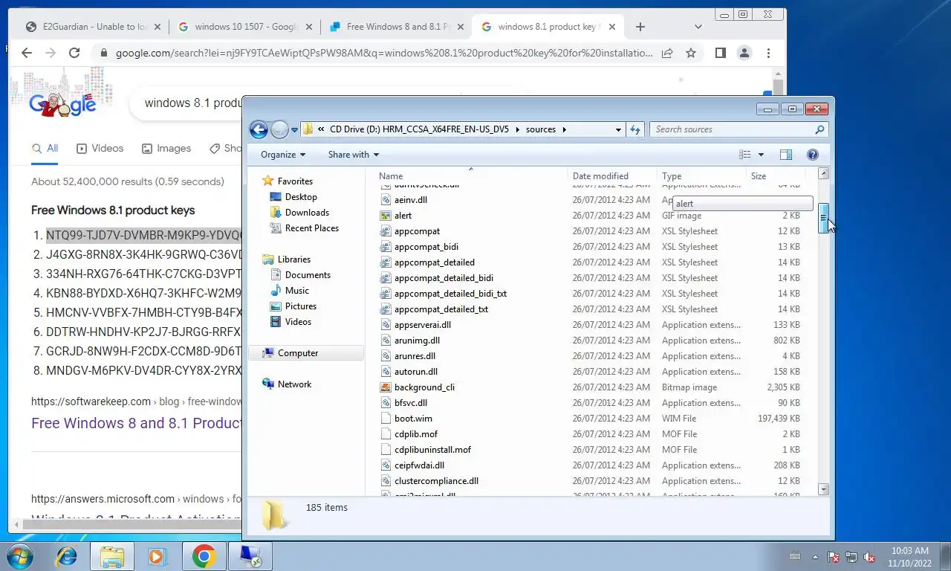The height and width of the screenshot is (571, 951).
Task: Open Documents library
Action: [x=308, y=275]
